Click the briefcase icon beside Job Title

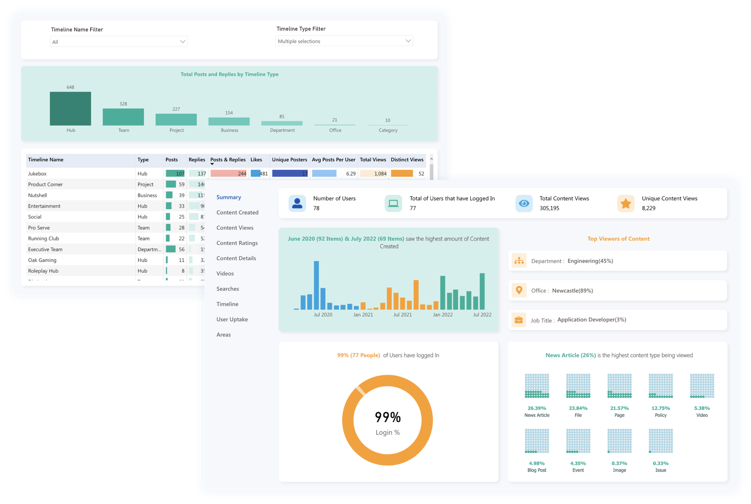(519, 320)
